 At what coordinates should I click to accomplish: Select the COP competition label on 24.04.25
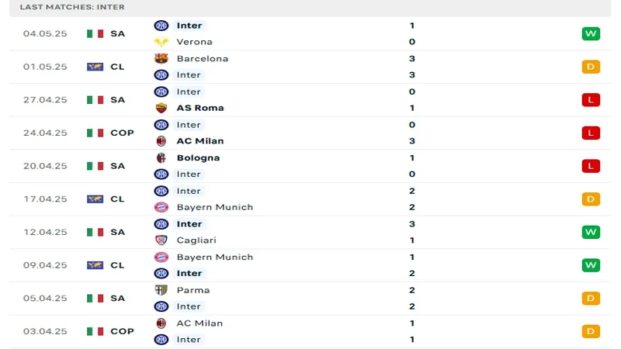[122, 133]
